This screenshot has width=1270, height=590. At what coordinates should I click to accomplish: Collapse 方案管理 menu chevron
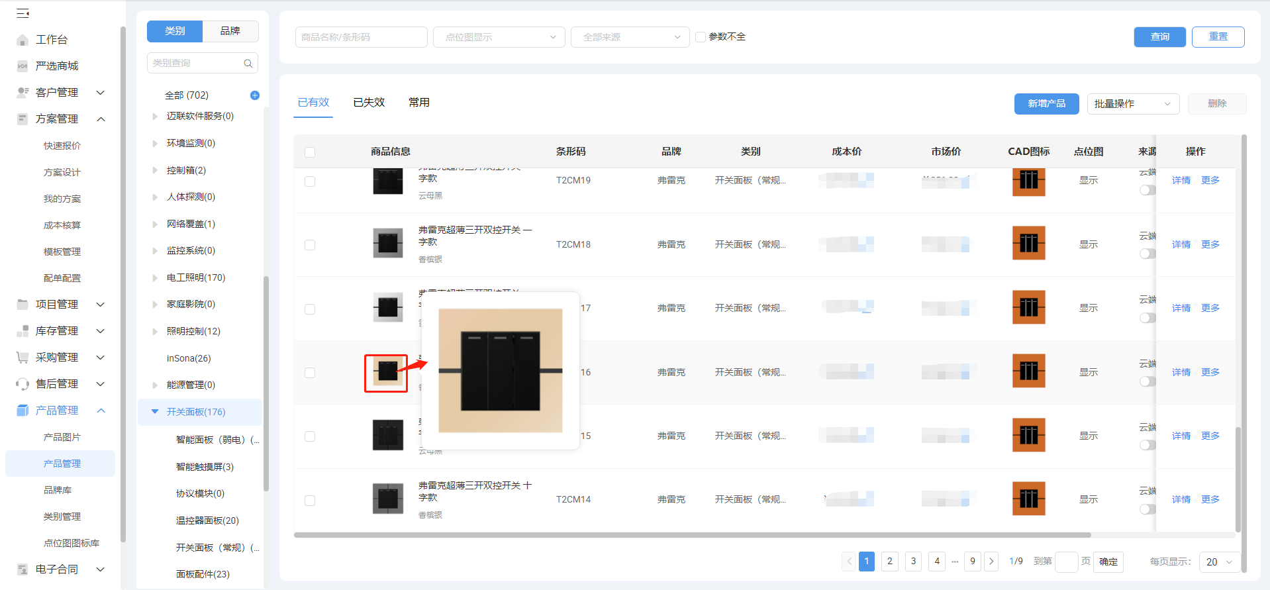101,119
